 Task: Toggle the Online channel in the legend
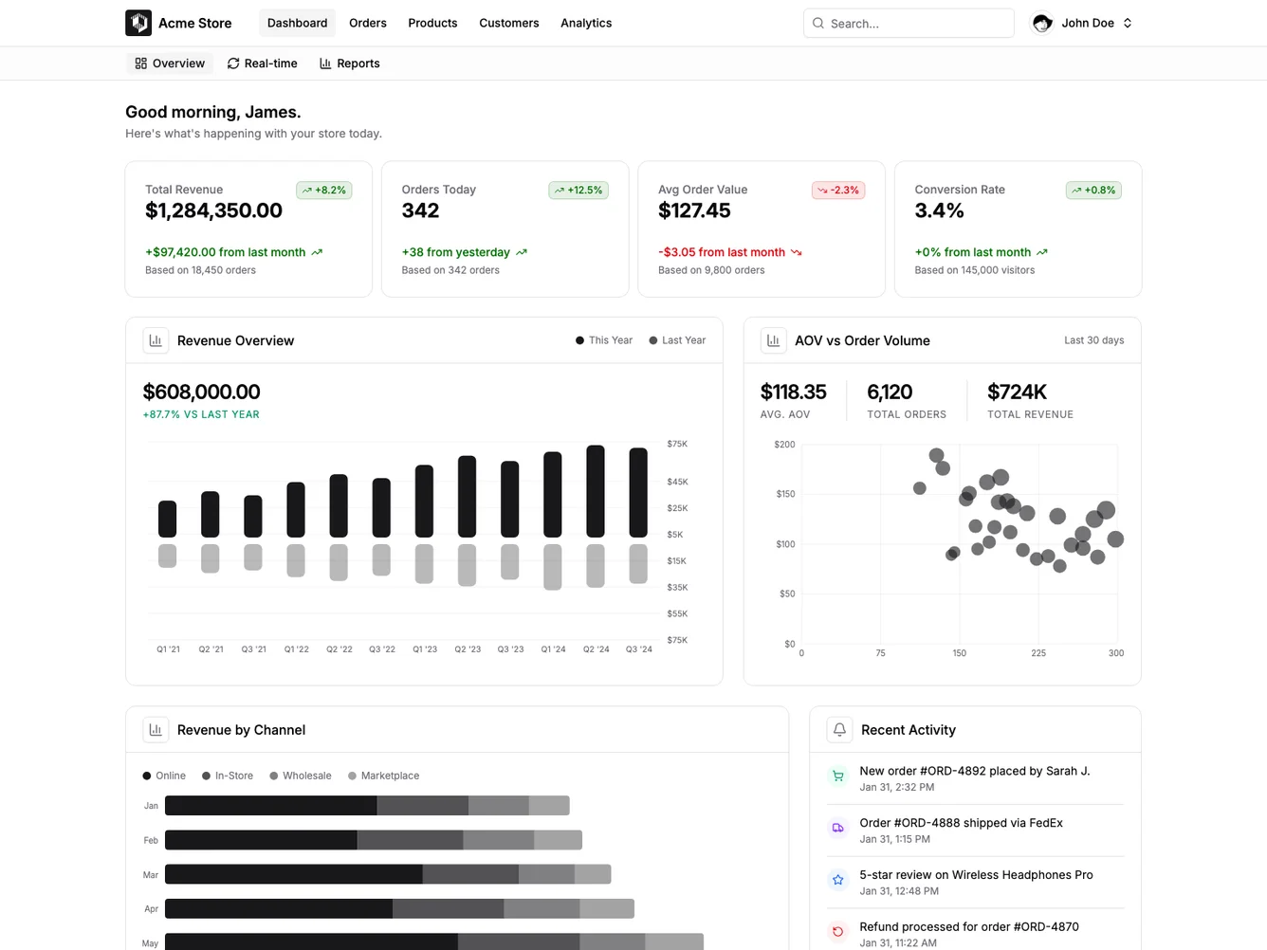(163, 776)
